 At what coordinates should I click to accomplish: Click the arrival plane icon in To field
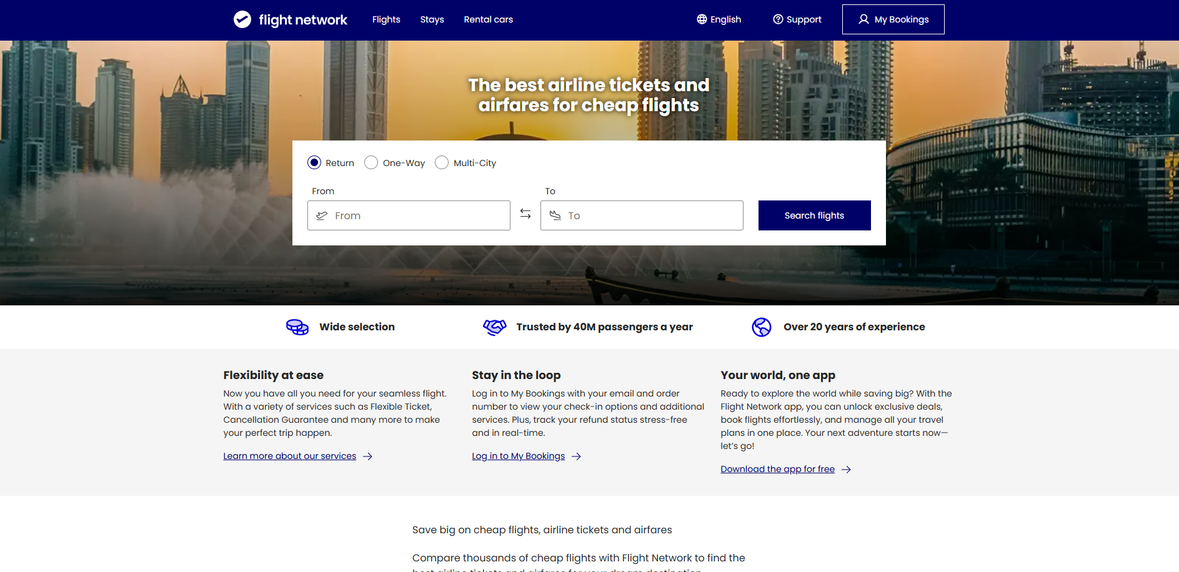555,215
